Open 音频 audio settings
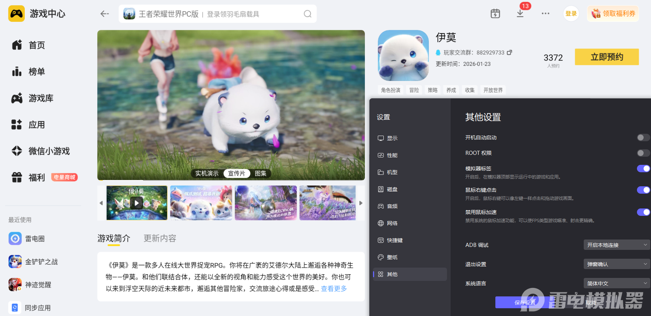Viewport: 651px width, 316px height. click(x=410, y=206)
